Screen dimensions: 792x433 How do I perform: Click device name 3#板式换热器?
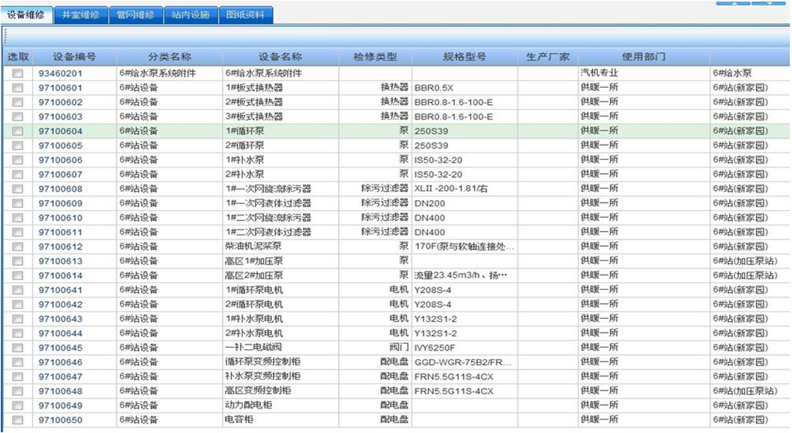point(254,117)
